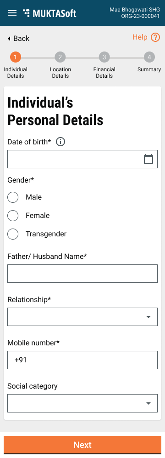Viewport: 165px width, 458px height.
Task: Open the hamburger navigation menu
Action: (x=12, y=13)
